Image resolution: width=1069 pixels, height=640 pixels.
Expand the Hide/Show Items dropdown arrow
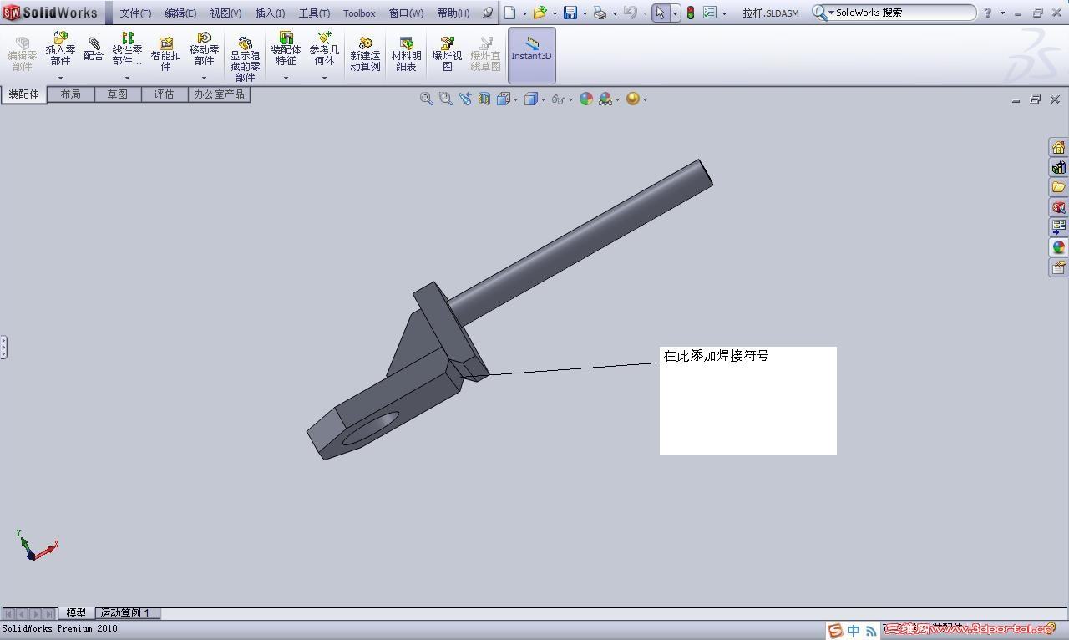click(570, 99)
